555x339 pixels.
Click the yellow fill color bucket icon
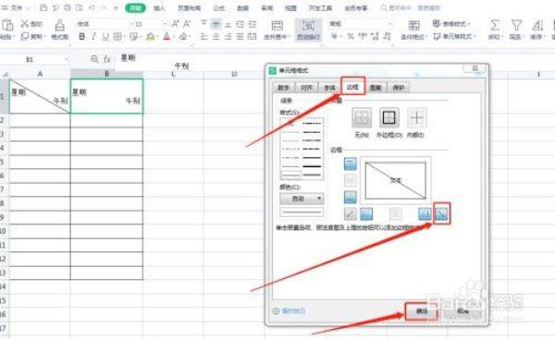point(151,36)
